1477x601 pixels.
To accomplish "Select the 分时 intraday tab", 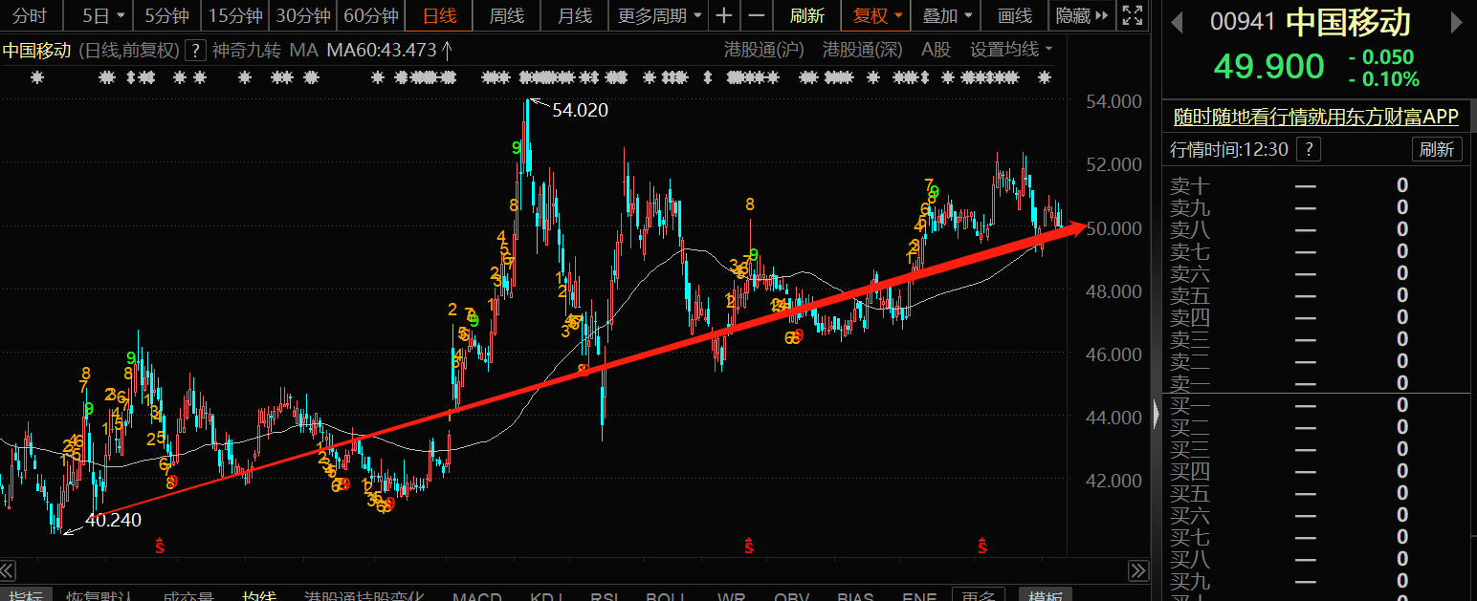I will click(30, 16).
